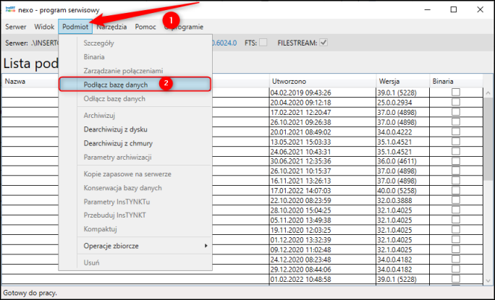The width and height of the screenshot is (495, 300).
Task: Check Binaria box for row 04.02.2019 09:43:26
Action: [455, 92]
